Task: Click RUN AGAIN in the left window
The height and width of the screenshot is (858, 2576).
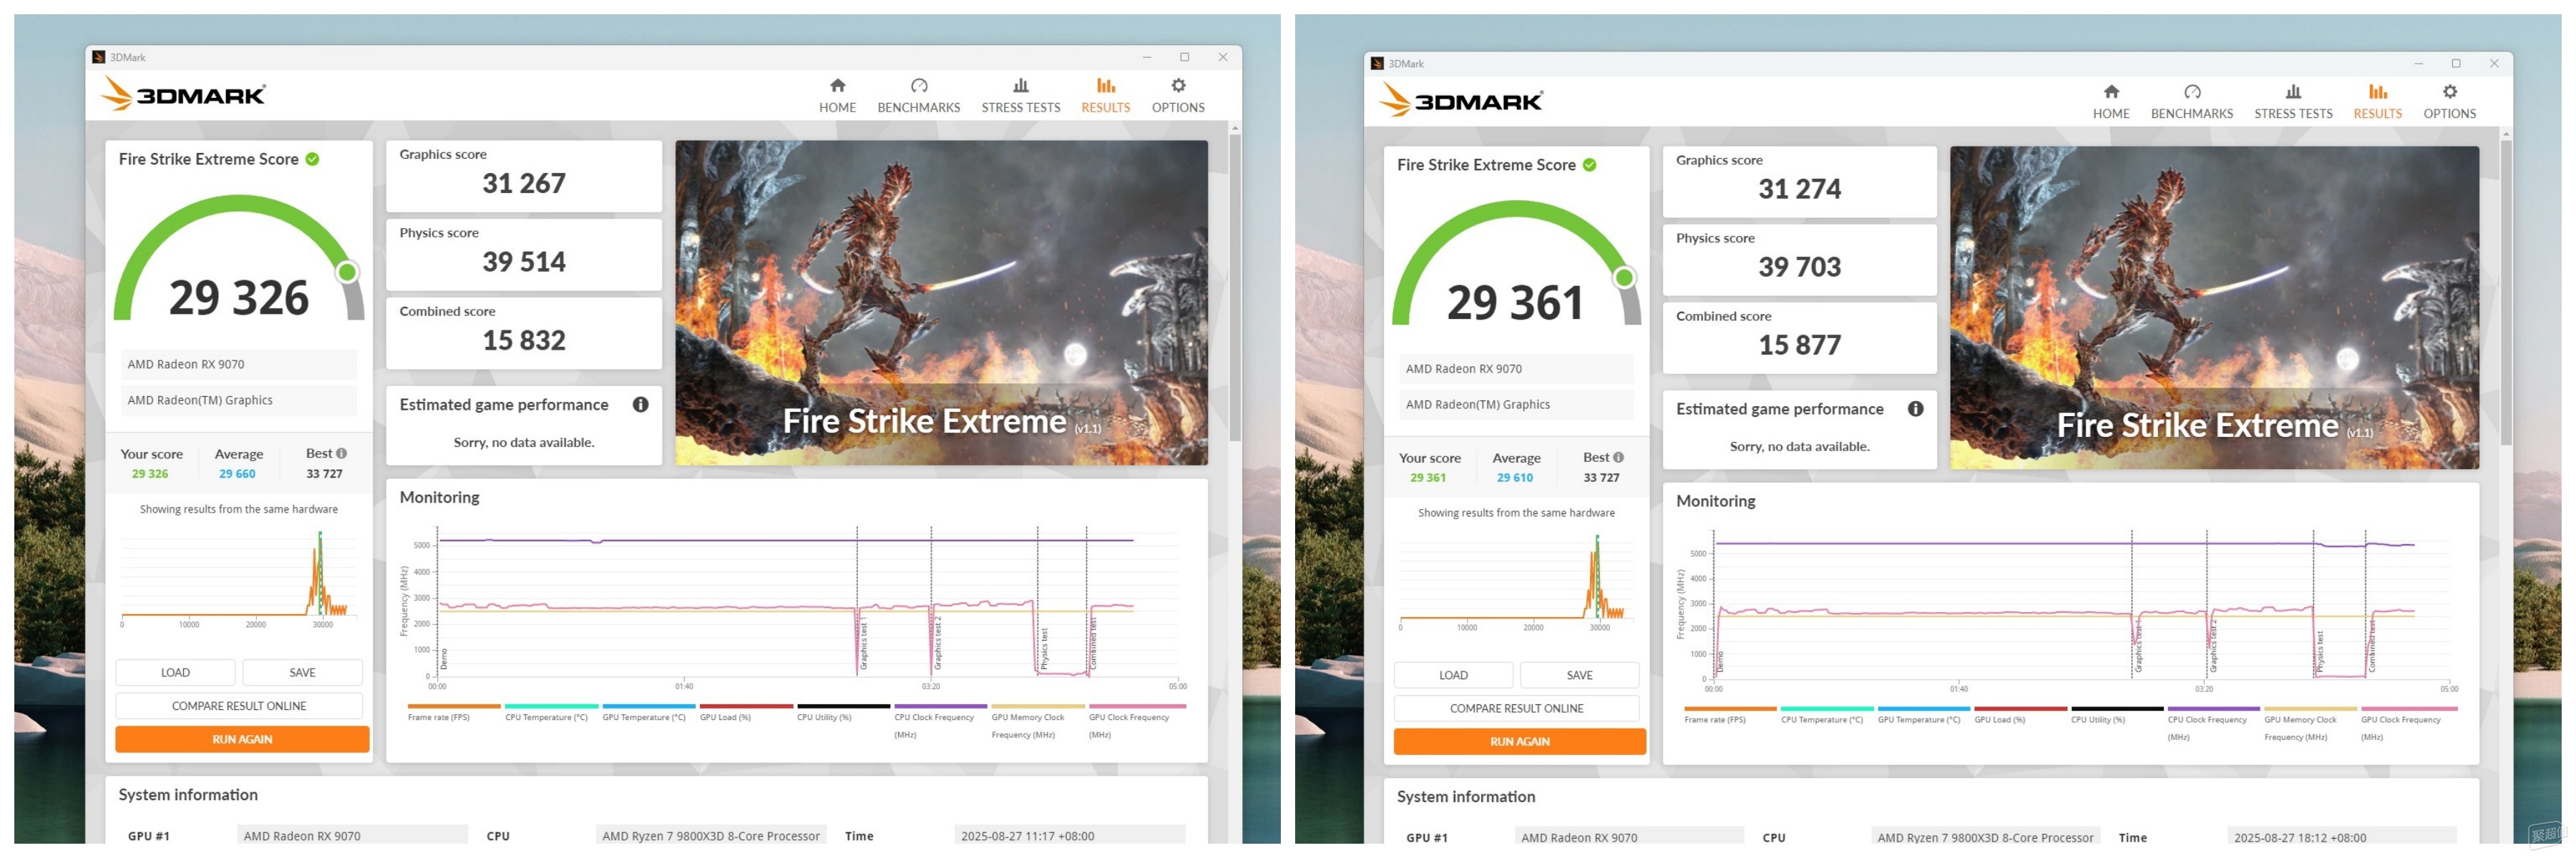Action: (242, 739)
